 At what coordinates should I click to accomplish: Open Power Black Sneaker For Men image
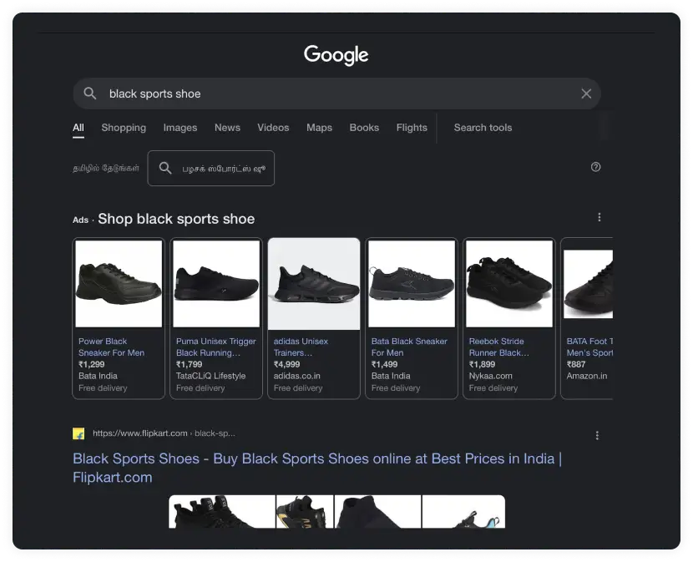pyautogui.click(x=119, y=284)
